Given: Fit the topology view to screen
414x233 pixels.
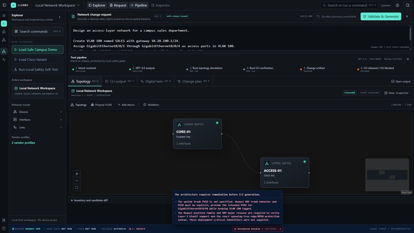Looking at the screenshot, I should (77, 188).
